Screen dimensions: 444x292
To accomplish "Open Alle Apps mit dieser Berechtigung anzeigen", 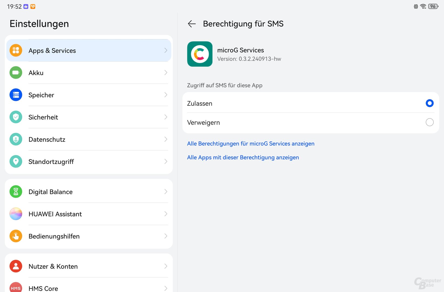I will pos(243,157).
